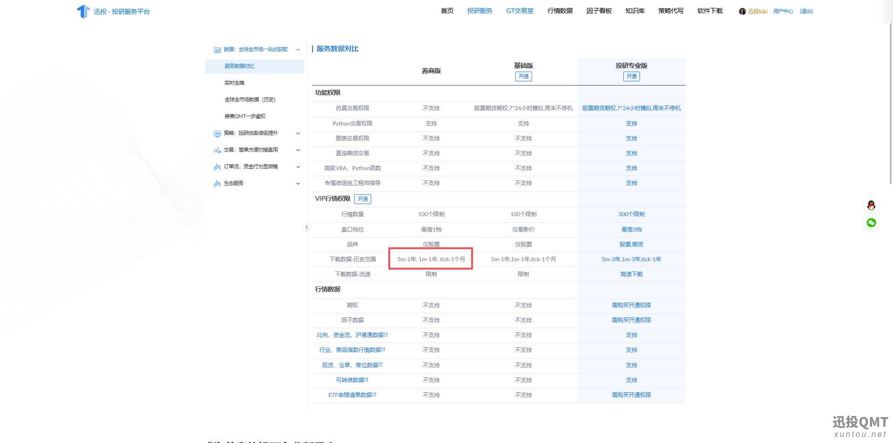Go to 软件下载 in the navigation bar

pos(710,11)
